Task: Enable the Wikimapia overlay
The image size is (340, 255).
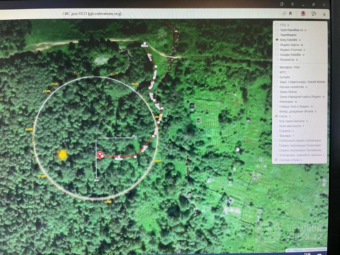Action: (x=276, y=101)
